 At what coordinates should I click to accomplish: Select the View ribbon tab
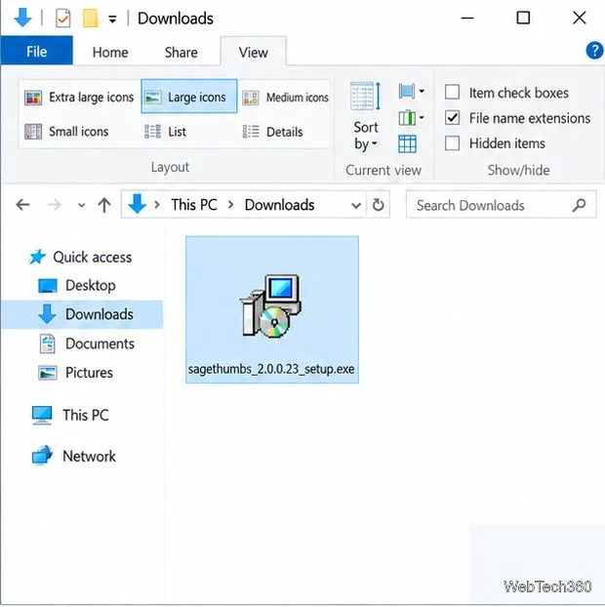pos(253,53)
